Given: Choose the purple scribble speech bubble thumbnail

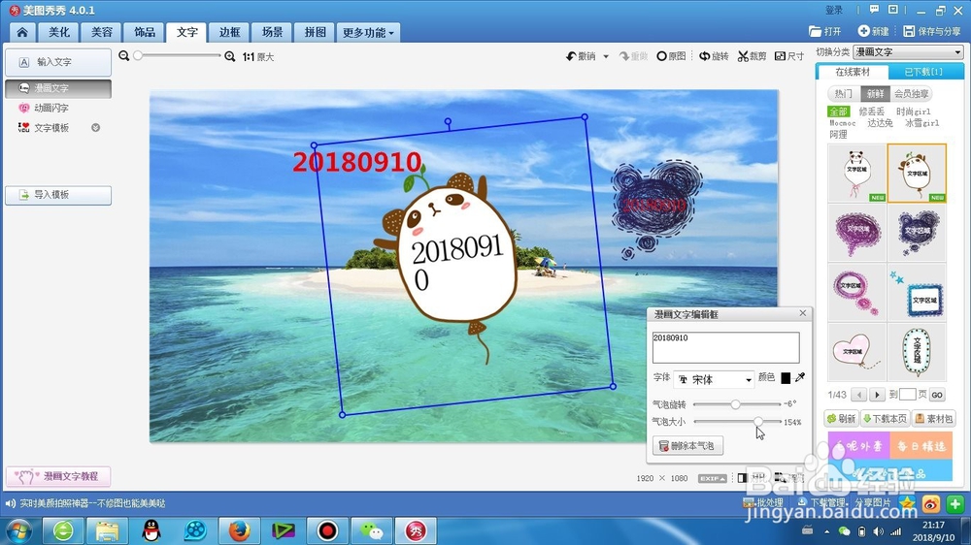Looking at the screenshot, I should [x=857, y=232].
